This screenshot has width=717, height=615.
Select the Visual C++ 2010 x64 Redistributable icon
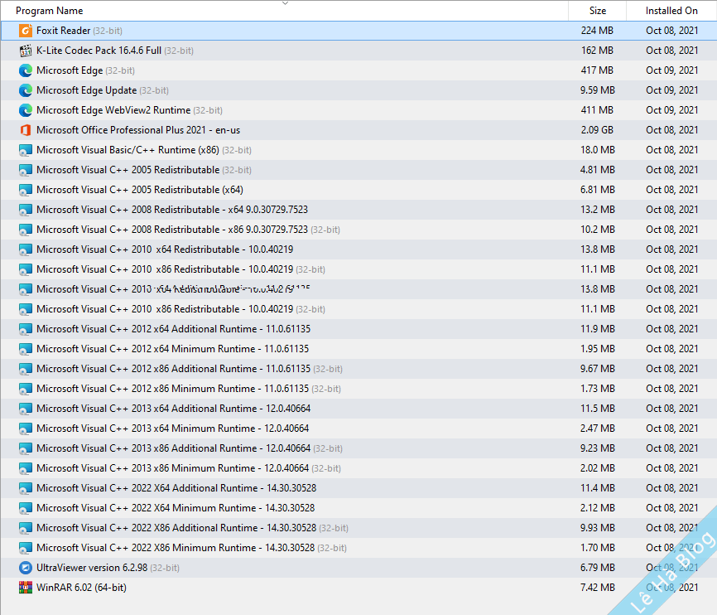pos(26,249)
